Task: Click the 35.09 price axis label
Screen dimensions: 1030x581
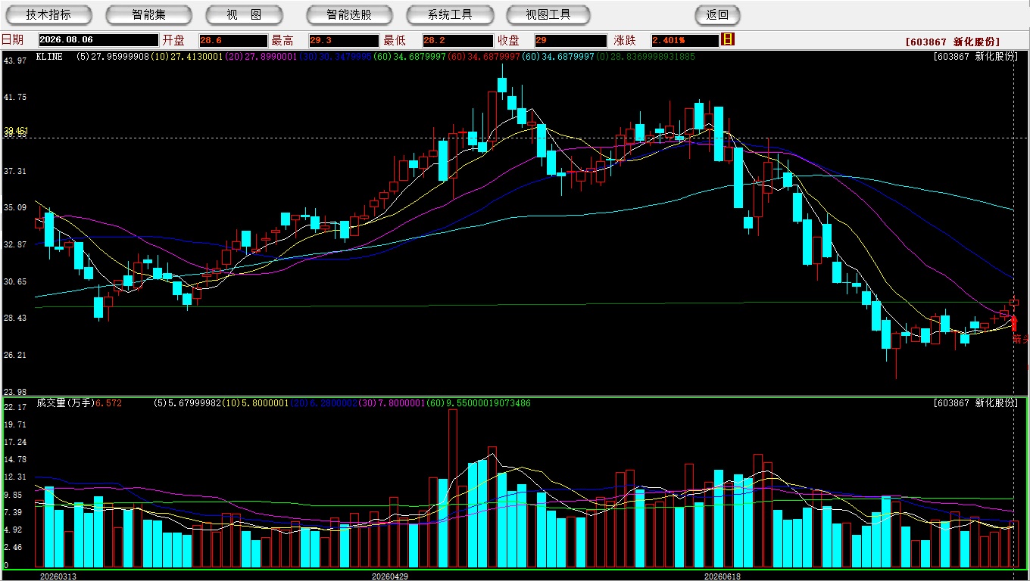Action: [x=15, y=207]
